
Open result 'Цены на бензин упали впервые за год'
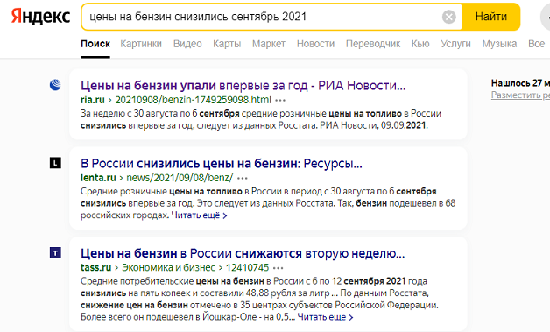point(243,85)
